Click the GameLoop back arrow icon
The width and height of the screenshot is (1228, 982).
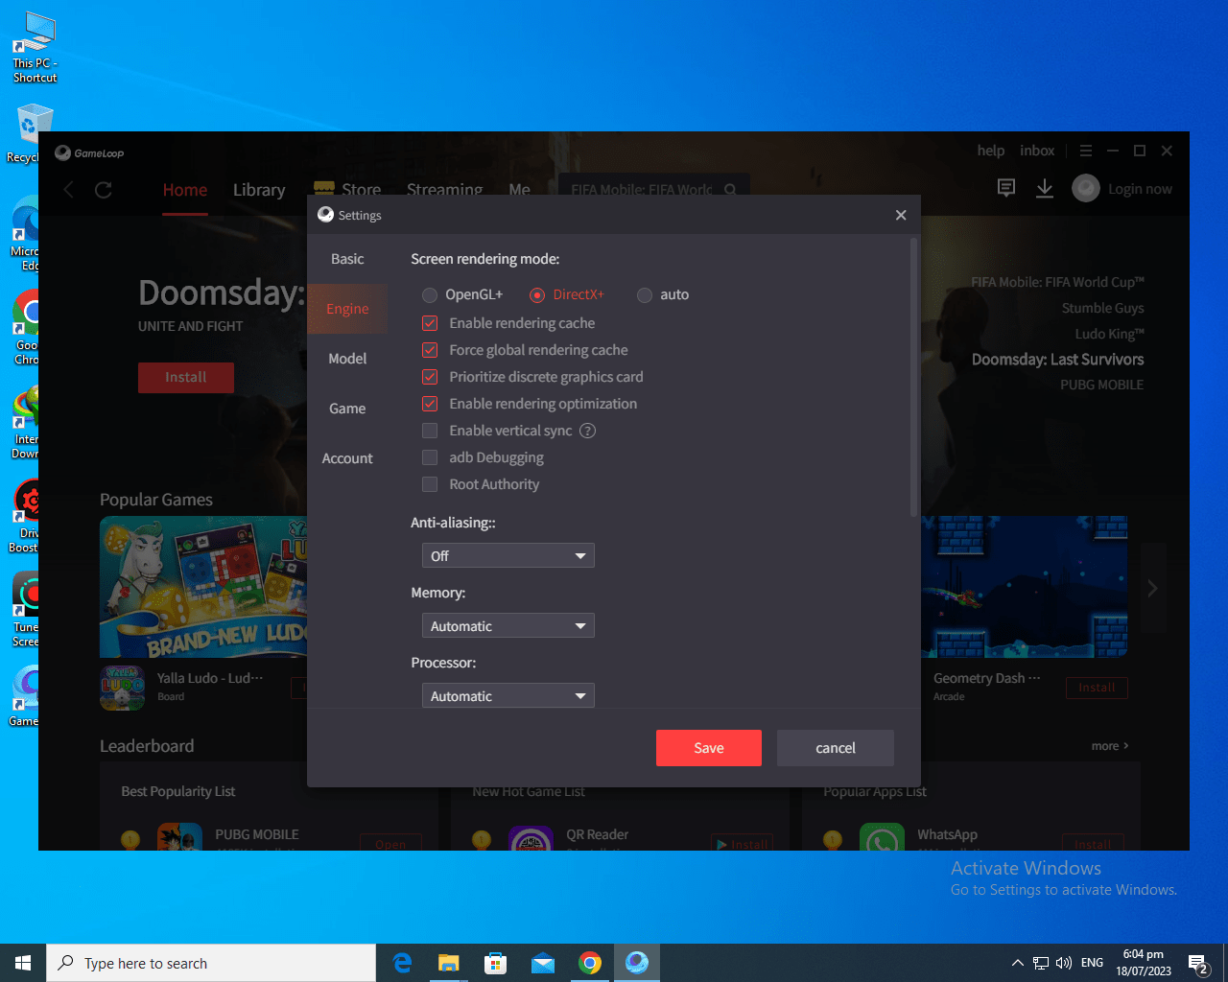point(68,189)
